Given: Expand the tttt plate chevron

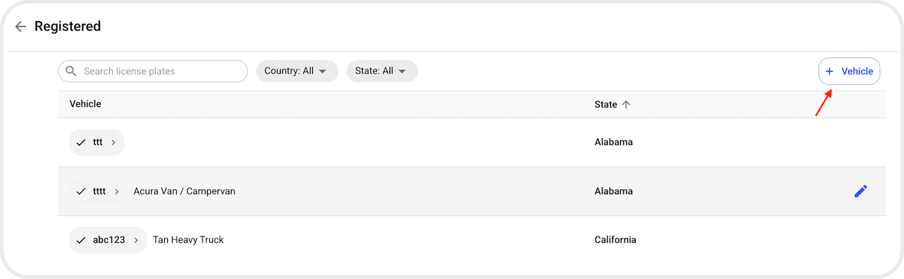Looking at the screenshot, I should 117,191.
